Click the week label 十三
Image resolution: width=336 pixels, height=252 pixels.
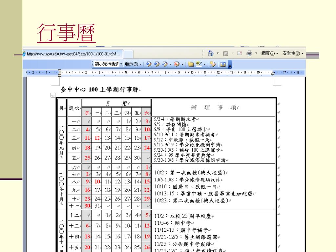point(74,226)
